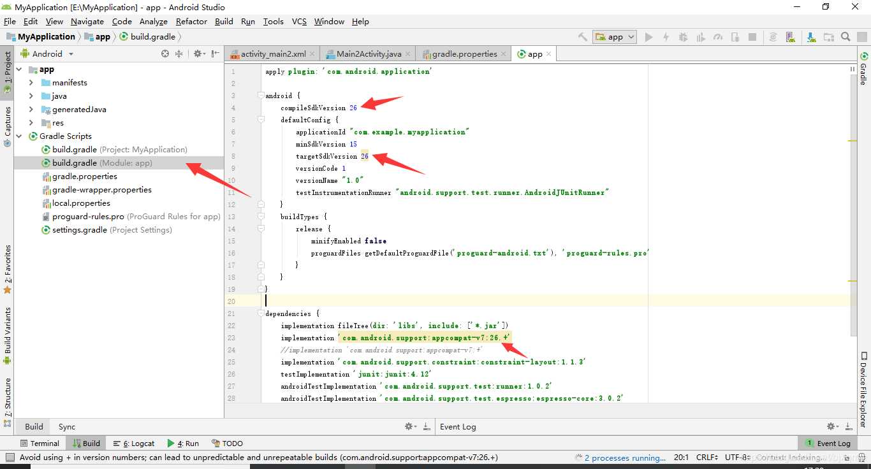Viewport: 871px width, 469px height.
Task: Open the Profile app gauge icon
Action: tap(718, 37)
